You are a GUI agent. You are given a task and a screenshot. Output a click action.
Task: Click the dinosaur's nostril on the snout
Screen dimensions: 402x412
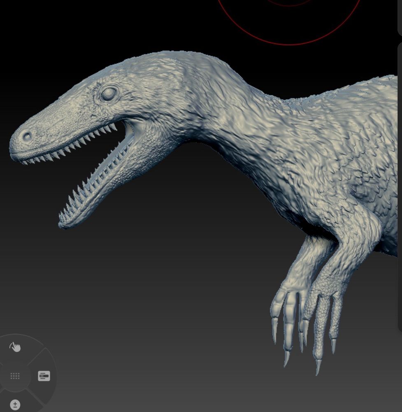pos(27,136)
